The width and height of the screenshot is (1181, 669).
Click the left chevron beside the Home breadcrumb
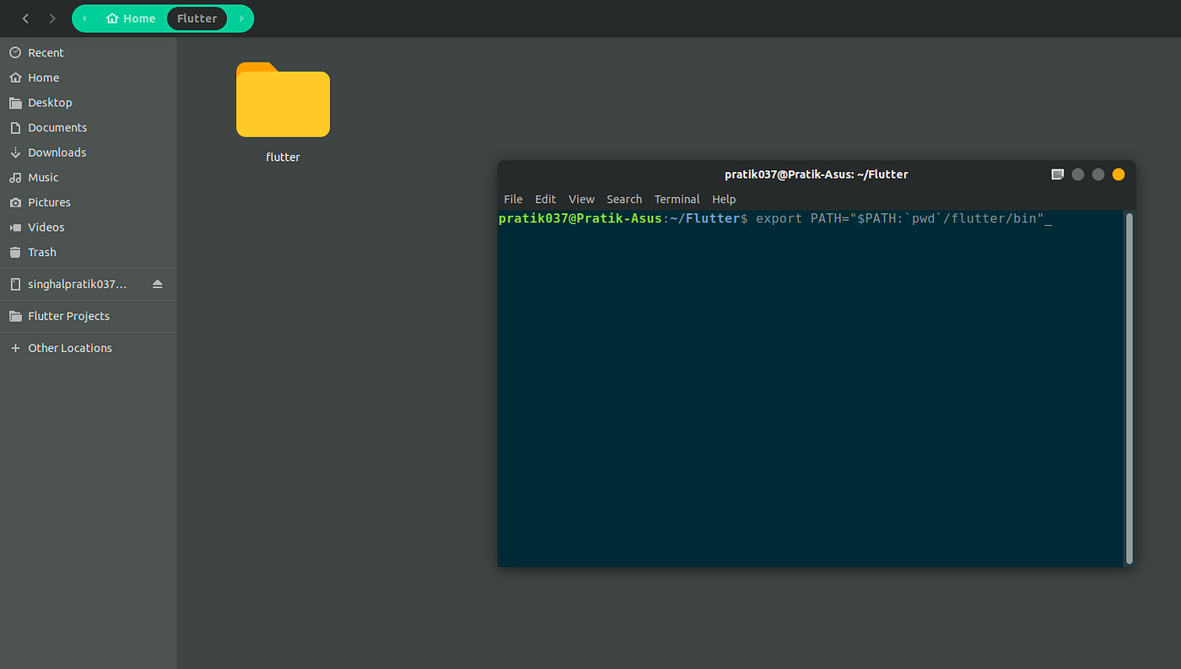point(83,18)
